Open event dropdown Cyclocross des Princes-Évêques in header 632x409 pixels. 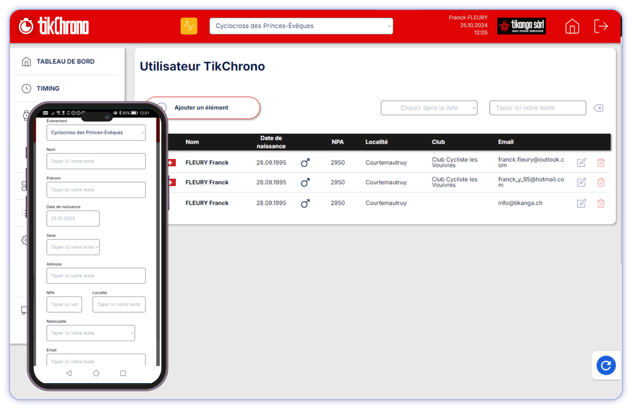click(x=301, y=26)
